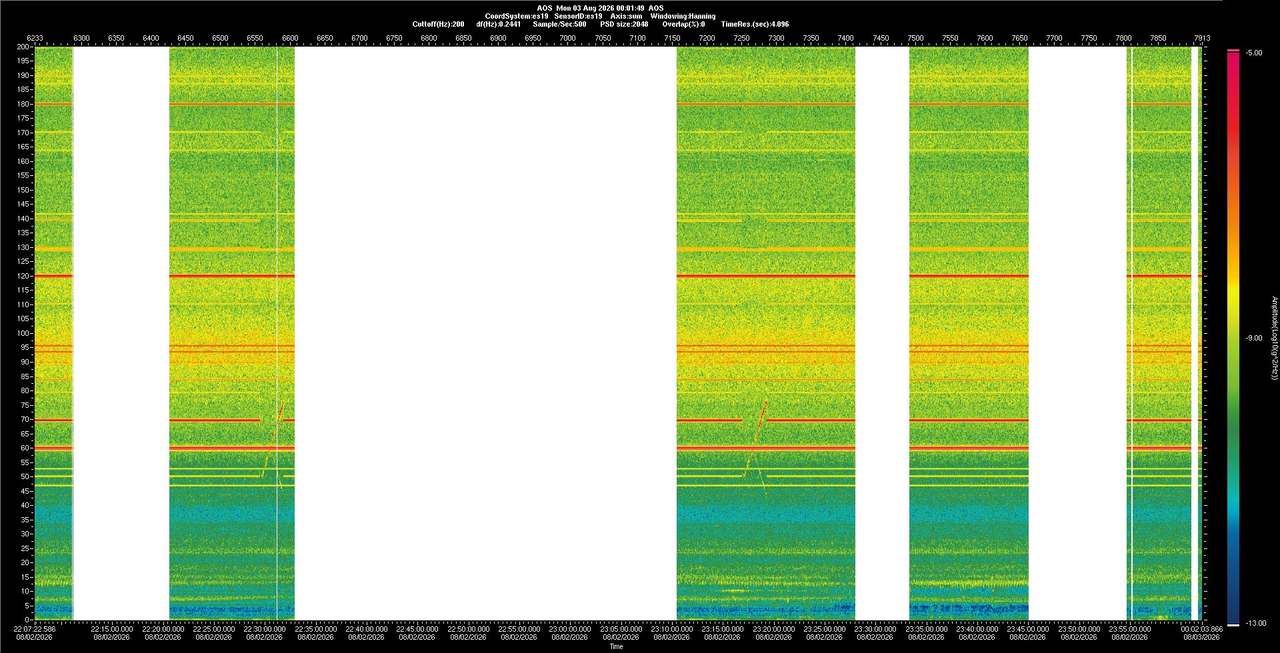Click the 'Axis:sum' header label
Image resolution: width=1280 pixels, height=653 pixels.
pos(627,16)
